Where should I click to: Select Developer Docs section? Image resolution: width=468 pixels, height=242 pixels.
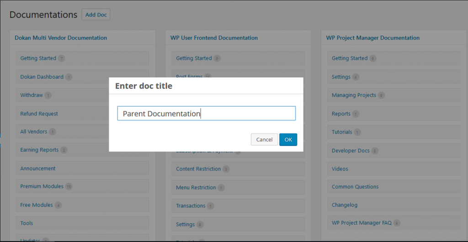pos(351,151)
